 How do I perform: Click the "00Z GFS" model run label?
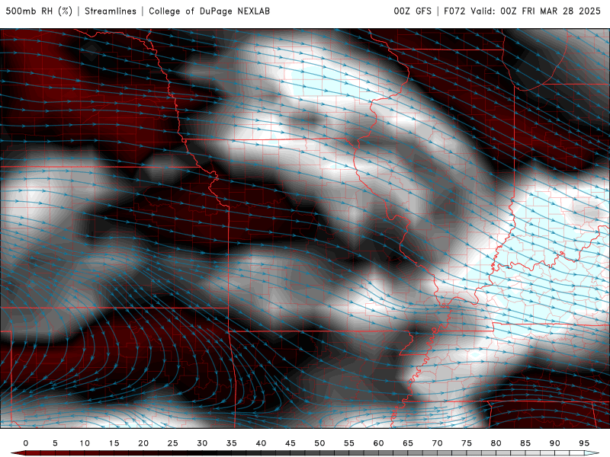coord(413,11)
